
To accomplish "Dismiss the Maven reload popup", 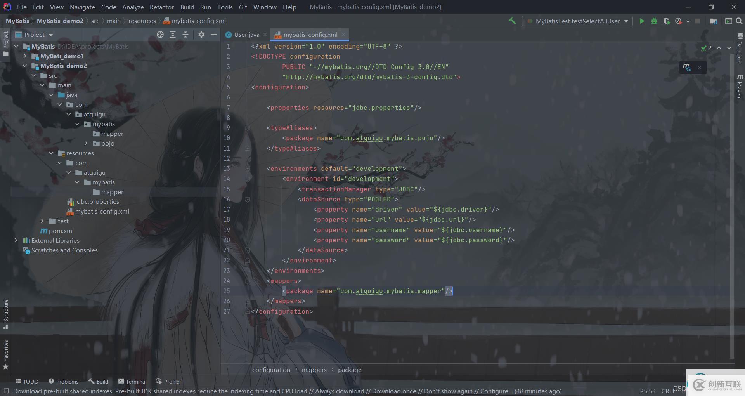I will (x=699, y=68).
